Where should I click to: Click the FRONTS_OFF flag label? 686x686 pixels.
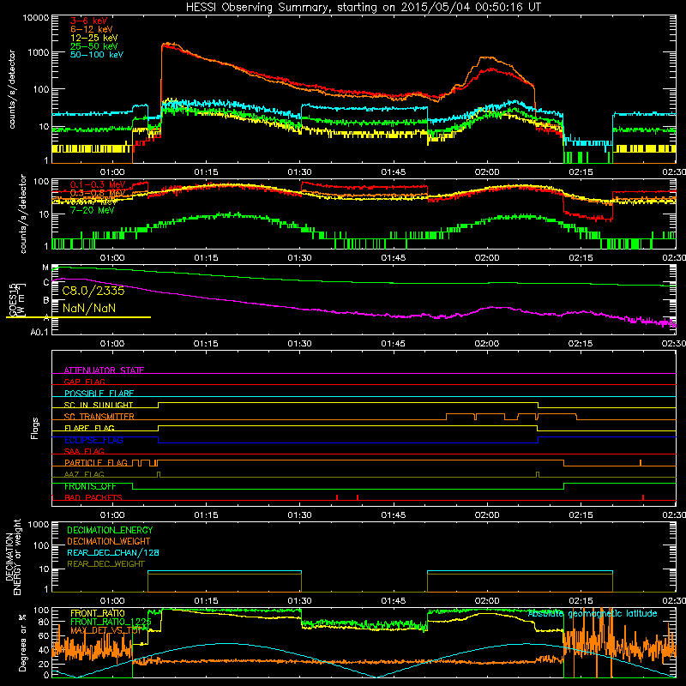coord(90,486)
